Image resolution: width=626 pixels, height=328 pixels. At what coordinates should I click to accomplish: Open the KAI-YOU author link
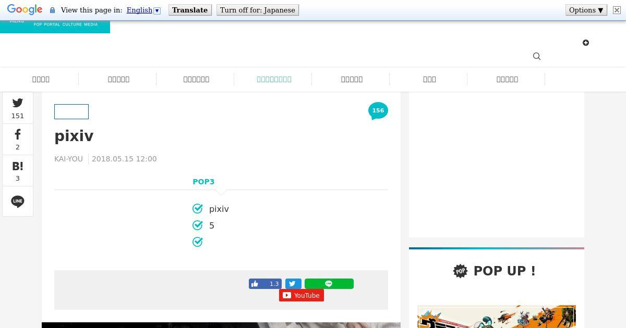[x=68, y=159]
